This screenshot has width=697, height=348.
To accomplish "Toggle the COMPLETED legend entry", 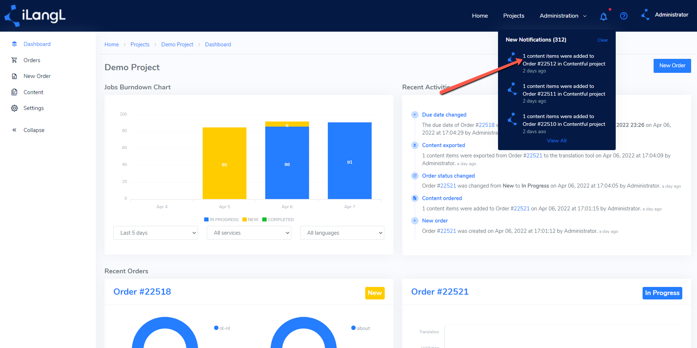I will click(x=278, y=220).
